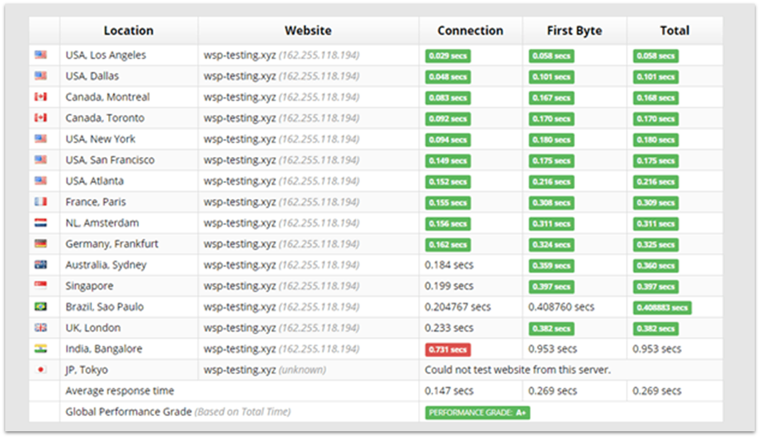The width and height of the screenshot is (760, 438).
Task: Click the UK flag beside London
Action: pyautogui.click(x=40, y=327)
